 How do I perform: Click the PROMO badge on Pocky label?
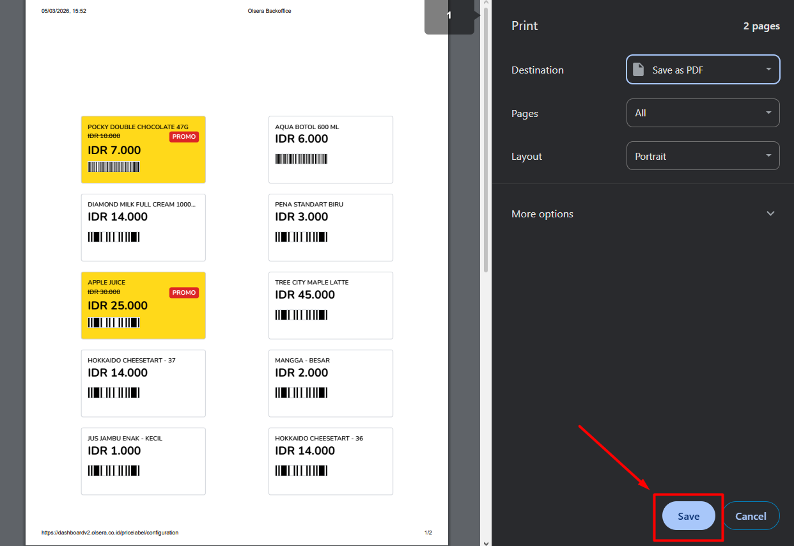pos(184,137)
